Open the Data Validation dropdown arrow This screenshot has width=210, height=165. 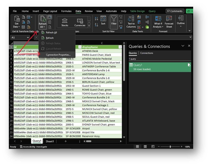[143, 27]
